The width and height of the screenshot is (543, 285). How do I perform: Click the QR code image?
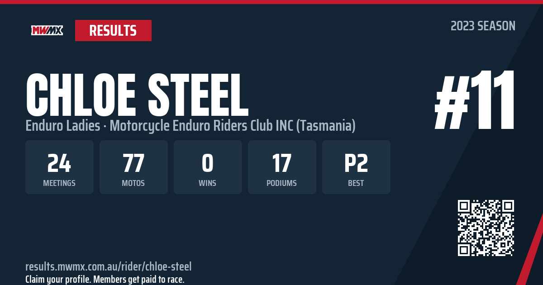(x=486, y=228)
